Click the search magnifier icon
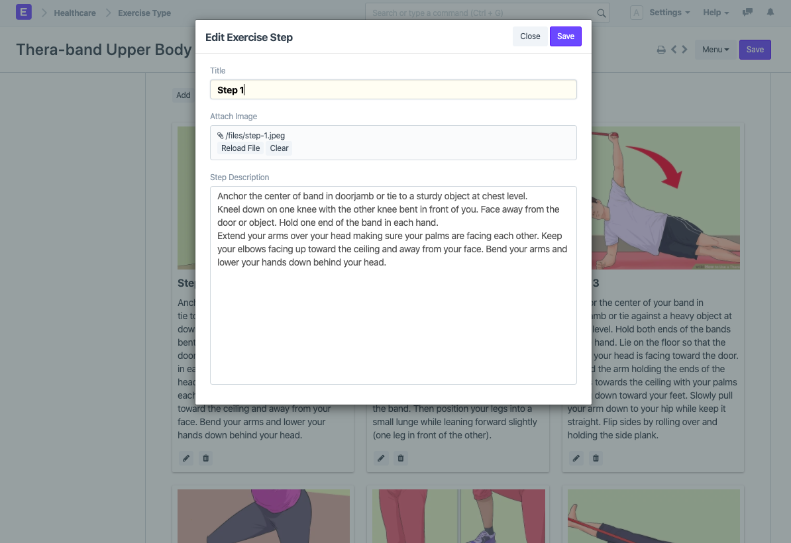 coord(602,13)
